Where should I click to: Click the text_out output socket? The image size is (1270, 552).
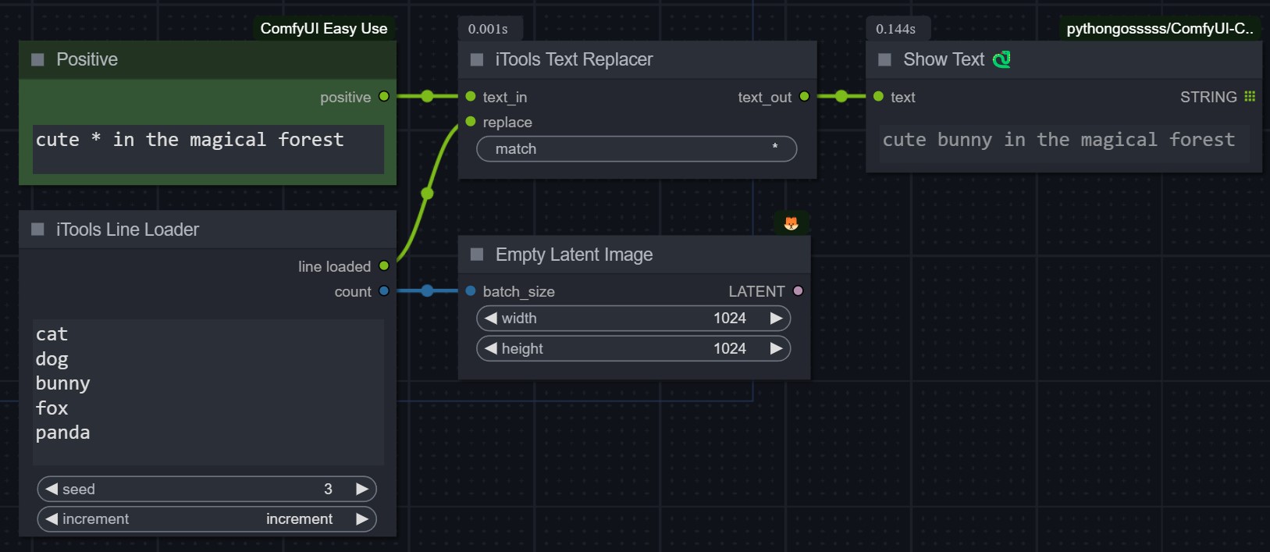(804, 96)
